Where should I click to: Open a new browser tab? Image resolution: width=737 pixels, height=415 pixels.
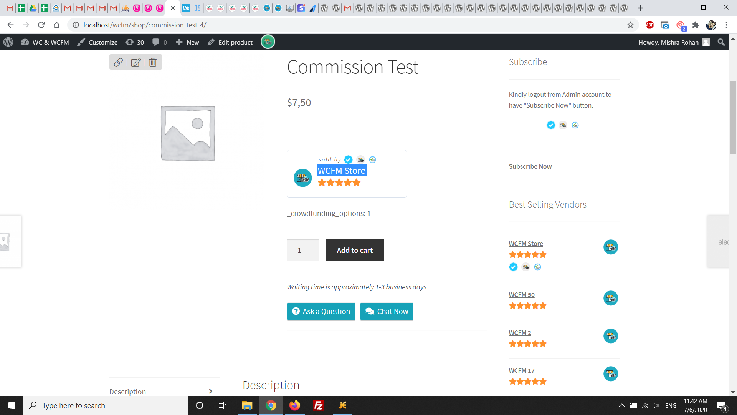(640, 8)
